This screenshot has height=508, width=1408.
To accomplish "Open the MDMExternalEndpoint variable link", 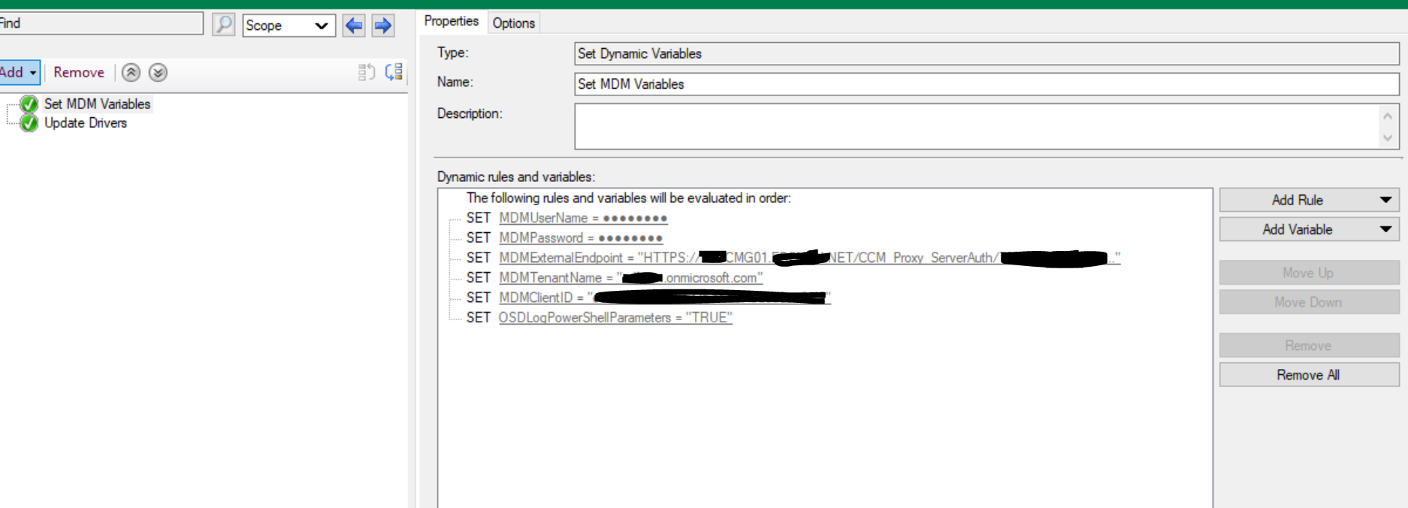I will coord(809,258).
